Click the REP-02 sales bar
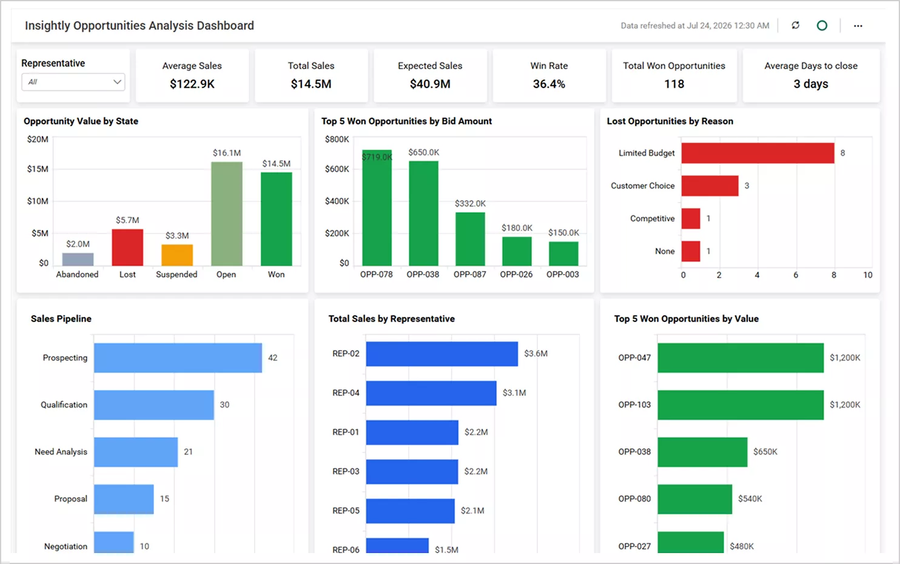This screenshot has width=900, height=564. click(442, 354)
